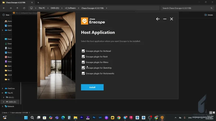The width and height of the screenshot is (216, 121).
Task: Uncheck Enscape plugin for Revit
Action: tap(83, 57)
